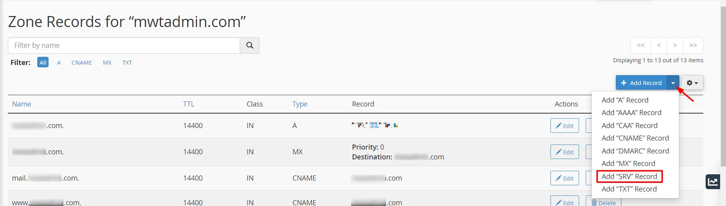
Task: Jump to the last page with >>
Action: [693, 45]
